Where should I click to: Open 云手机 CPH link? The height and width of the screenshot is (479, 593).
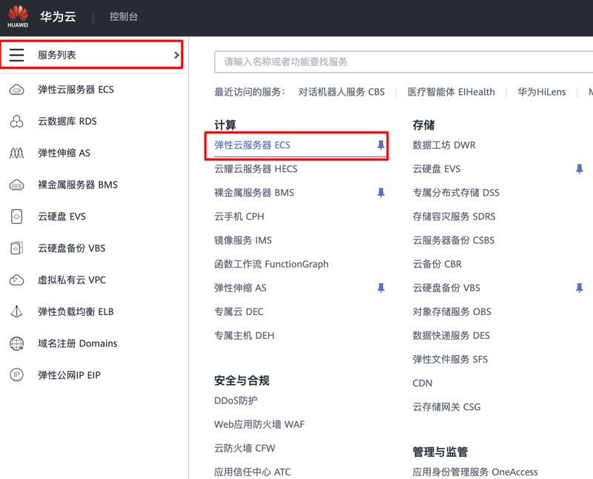tap(239, 217)
